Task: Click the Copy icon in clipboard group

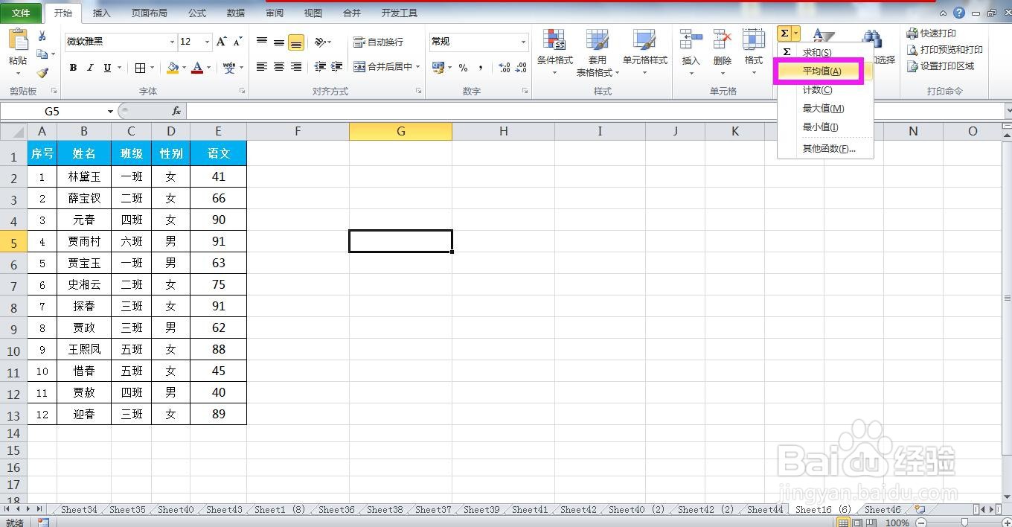Action: click(x=42, y=54)
